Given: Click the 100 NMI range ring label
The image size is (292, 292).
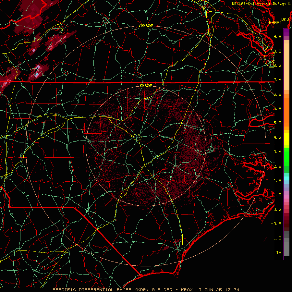Looking at the screenshot, I should [x=146, y=26].
